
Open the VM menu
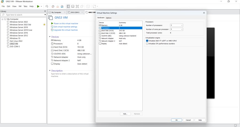point(20,6)
